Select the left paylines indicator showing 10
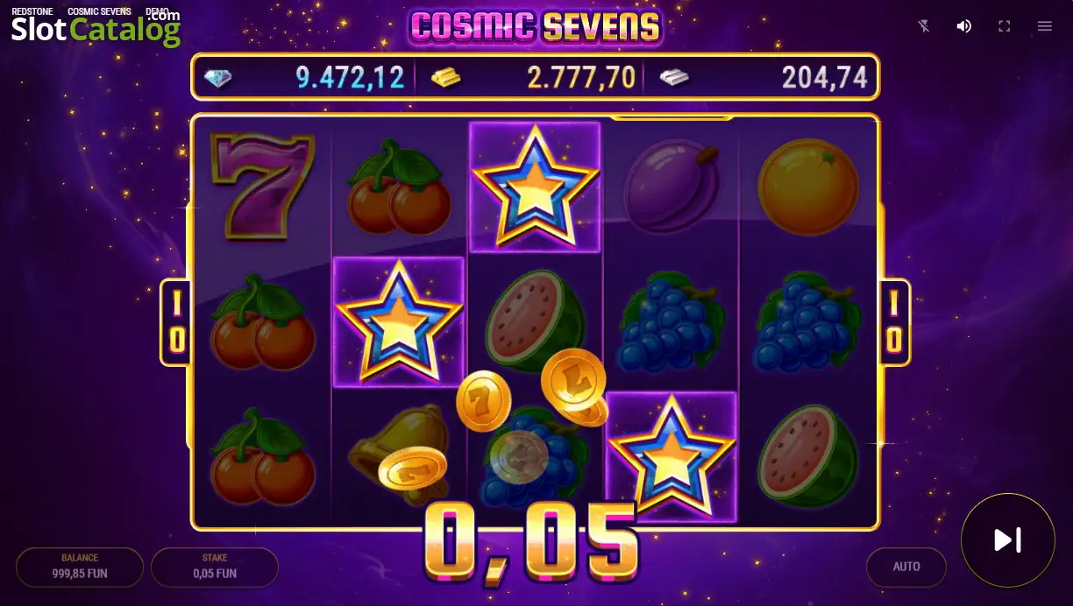The image size is (1073, 606). coord(176,321)
